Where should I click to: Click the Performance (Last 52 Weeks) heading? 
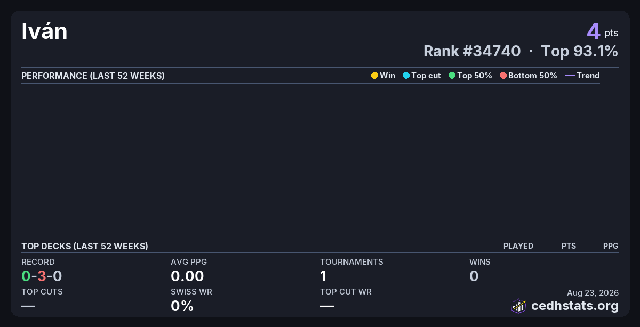[x=93, y=76]
